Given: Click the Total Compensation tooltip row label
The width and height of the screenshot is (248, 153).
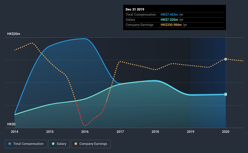Looking at the screenshot, I should pyautogui.click(x=141, y=14).
